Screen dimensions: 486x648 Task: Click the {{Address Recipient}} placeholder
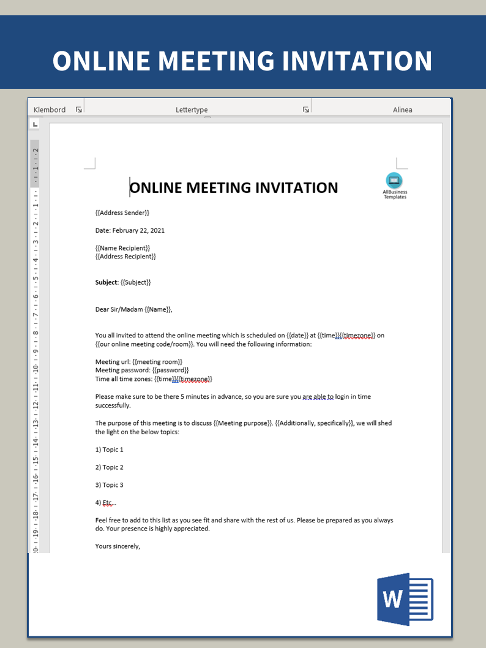point(125,257)
